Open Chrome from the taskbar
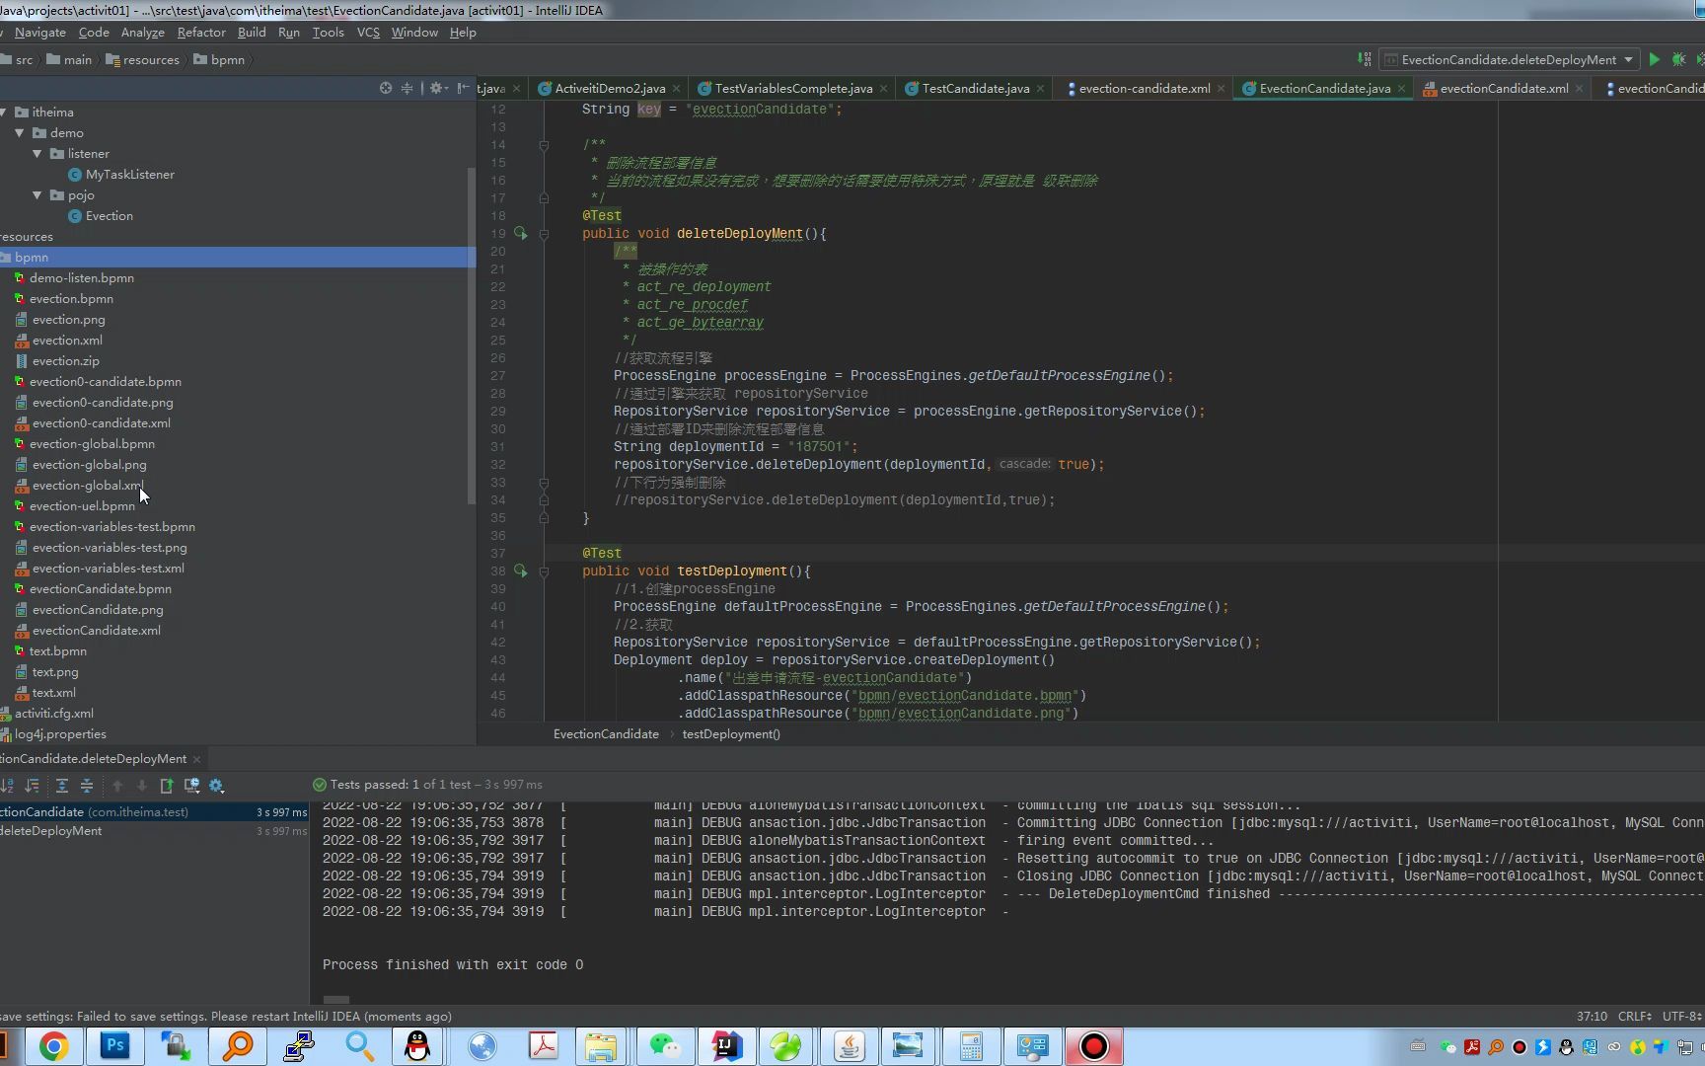 [53, 1046]
